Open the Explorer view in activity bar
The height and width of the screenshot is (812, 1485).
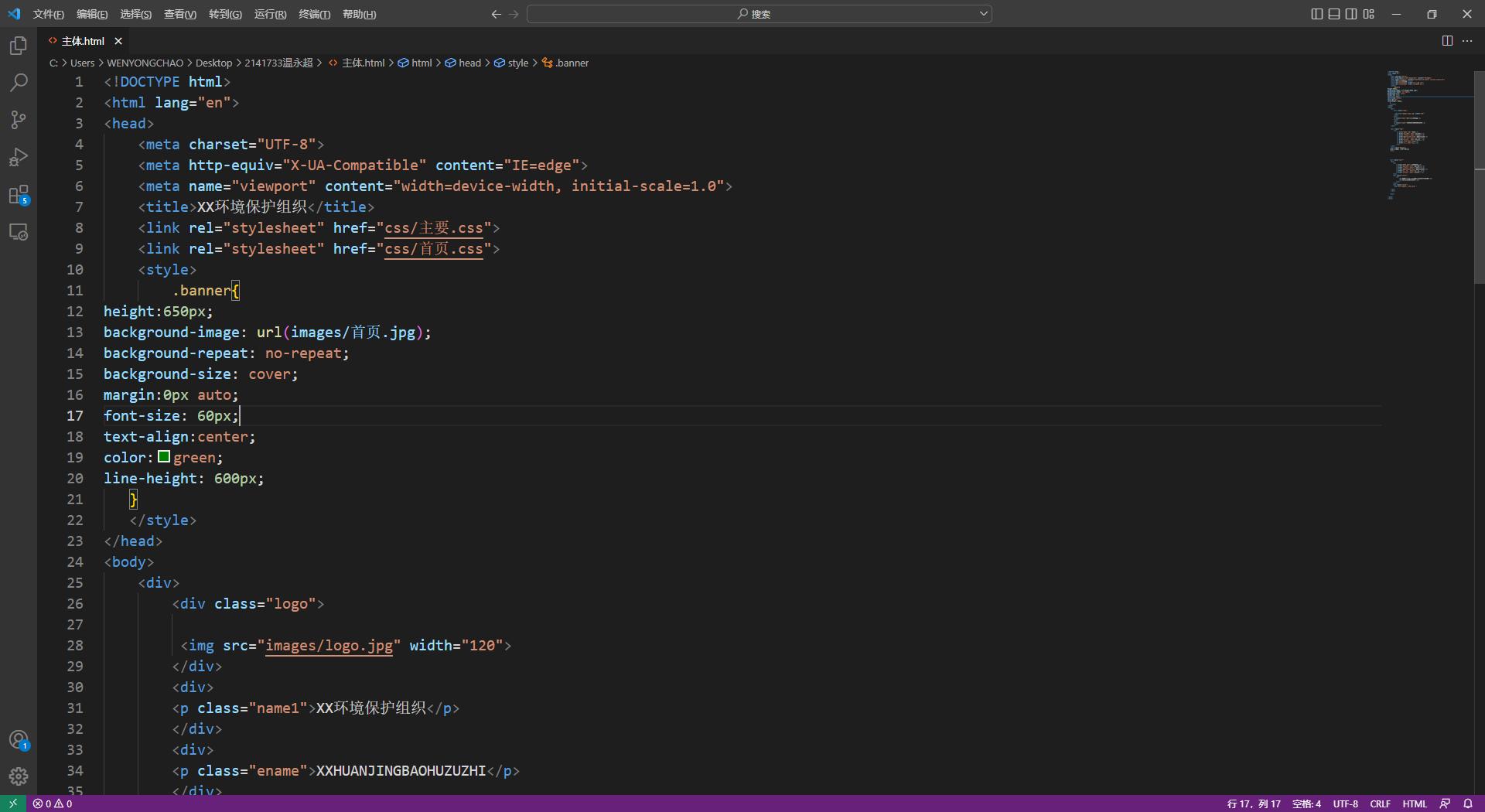pos(19,46)
